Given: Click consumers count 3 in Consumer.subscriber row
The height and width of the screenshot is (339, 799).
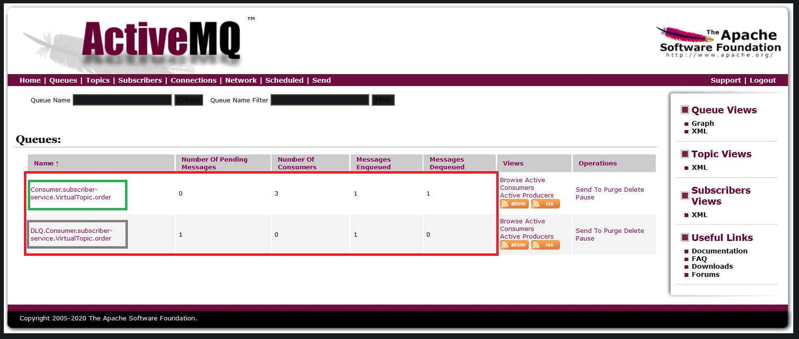Looking at the screenshot, I should pyautogui.click(x=276, y=194).
